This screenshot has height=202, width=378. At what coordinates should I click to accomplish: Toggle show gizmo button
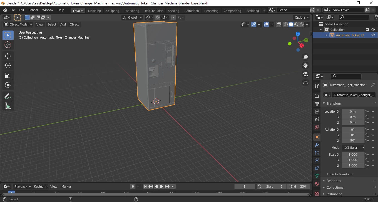coord(253,24)
